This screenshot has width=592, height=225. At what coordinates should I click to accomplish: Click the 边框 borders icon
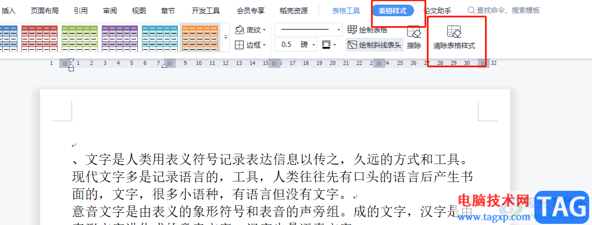(240, 45)
